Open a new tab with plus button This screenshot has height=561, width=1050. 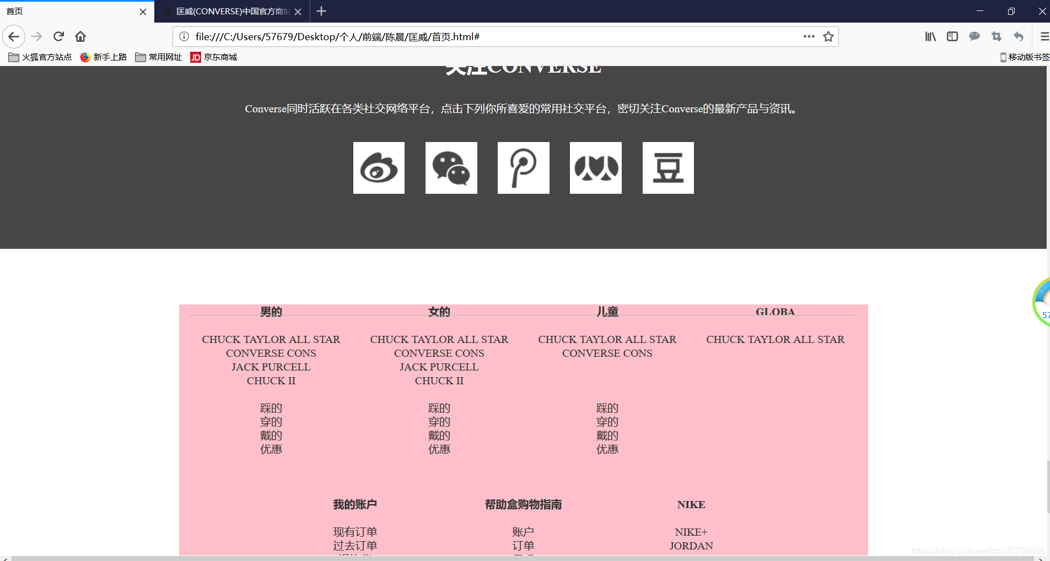coord(321,11)
